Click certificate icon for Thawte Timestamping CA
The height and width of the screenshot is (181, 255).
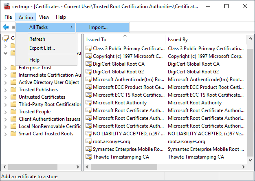(x=89, y=157)
